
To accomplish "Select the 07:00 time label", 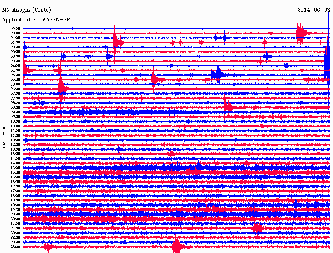I will click(x=15, y=93).
